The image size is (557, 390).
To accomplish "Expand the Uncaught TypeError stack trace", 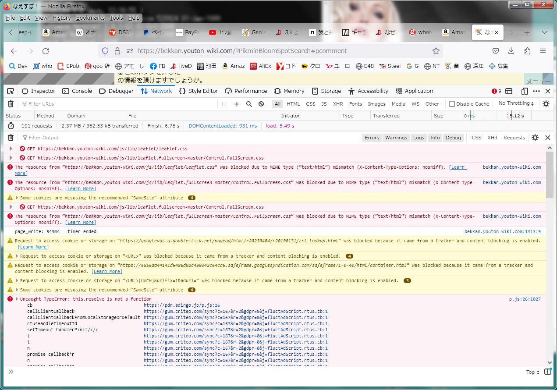I will tap(17, 299).
